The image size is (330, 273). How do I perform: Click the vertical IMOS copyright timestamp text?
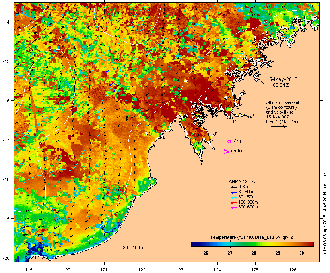[x=325, y=214]
